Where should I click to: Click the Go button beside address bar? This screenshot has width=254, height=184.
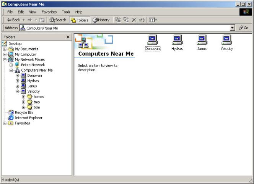click(244, 28)
